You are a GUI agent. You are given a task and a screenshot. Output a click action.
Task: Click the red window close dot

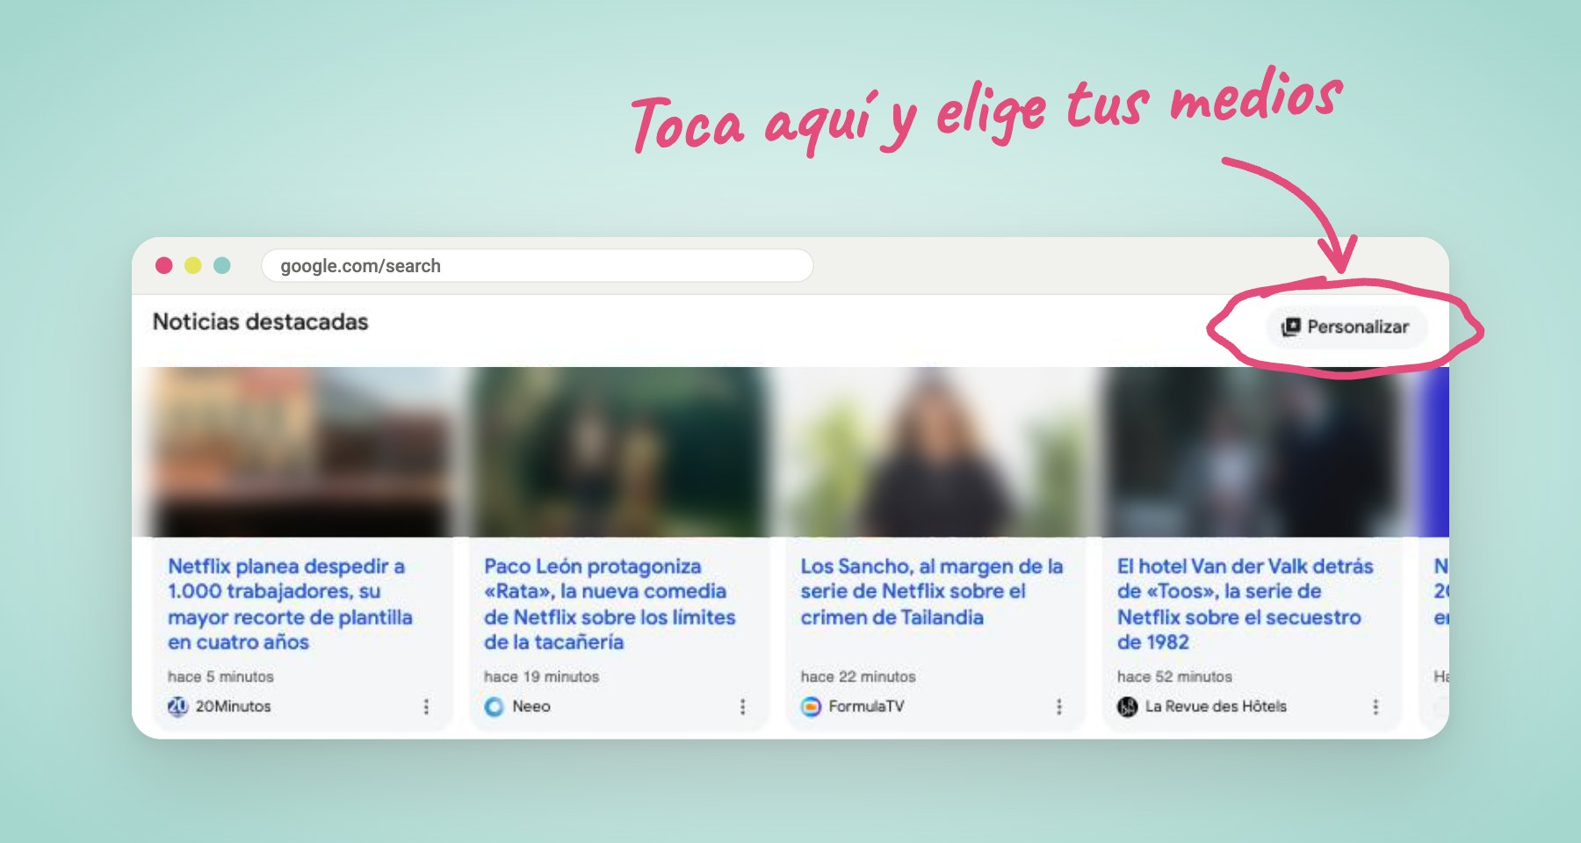tap(163, 265)
